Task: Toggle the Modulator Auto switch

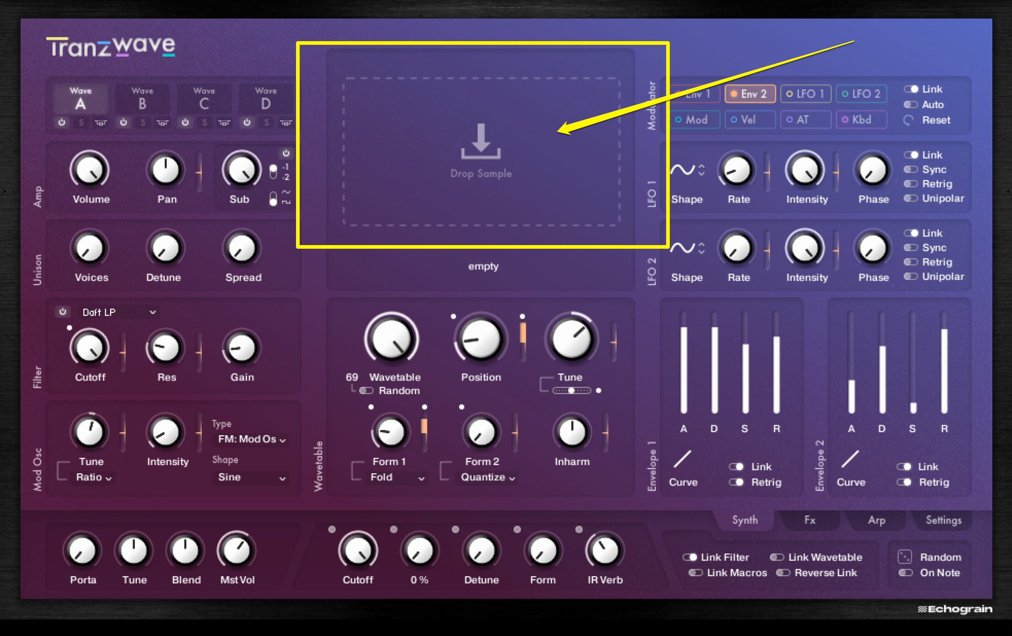Action: pyautogui.click(x=911, y=105)
